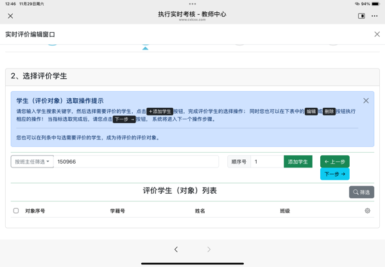Open the three-dot more options menu
Screen dimensions: 385x267
click(375, 16)
